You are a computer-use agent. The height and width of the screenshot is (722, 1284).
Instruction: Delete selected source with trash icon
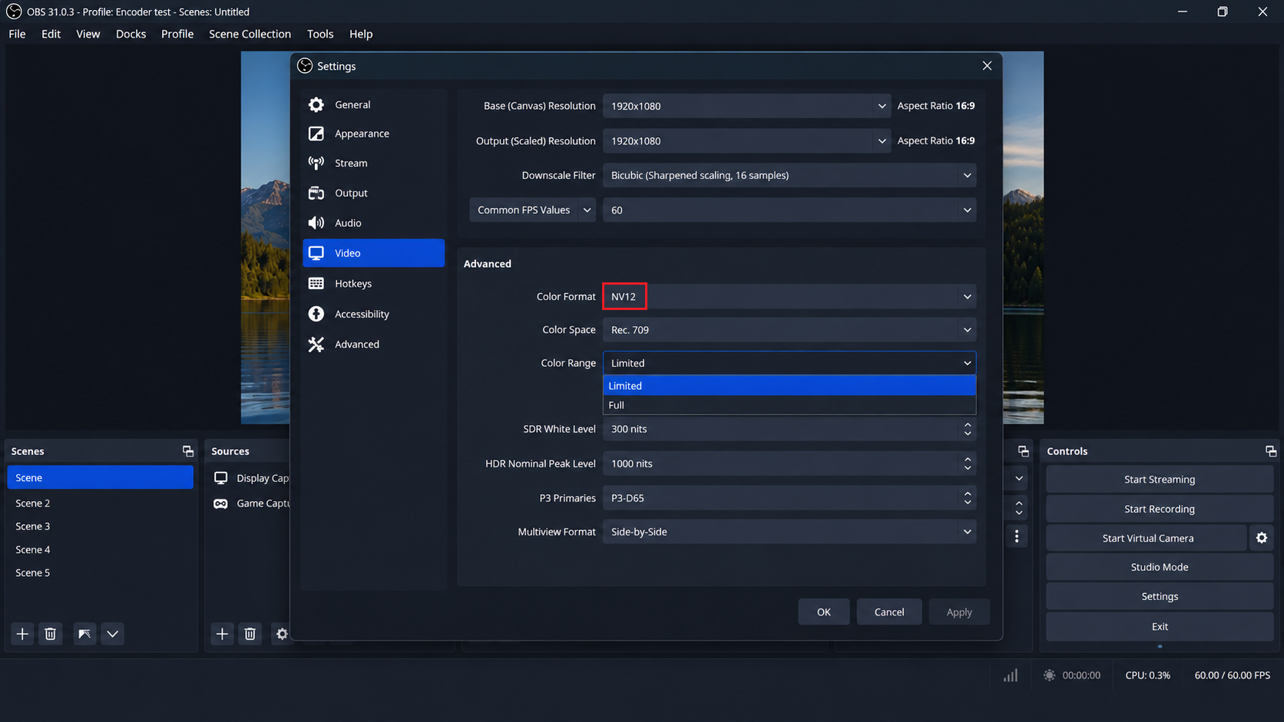[250, 634]
